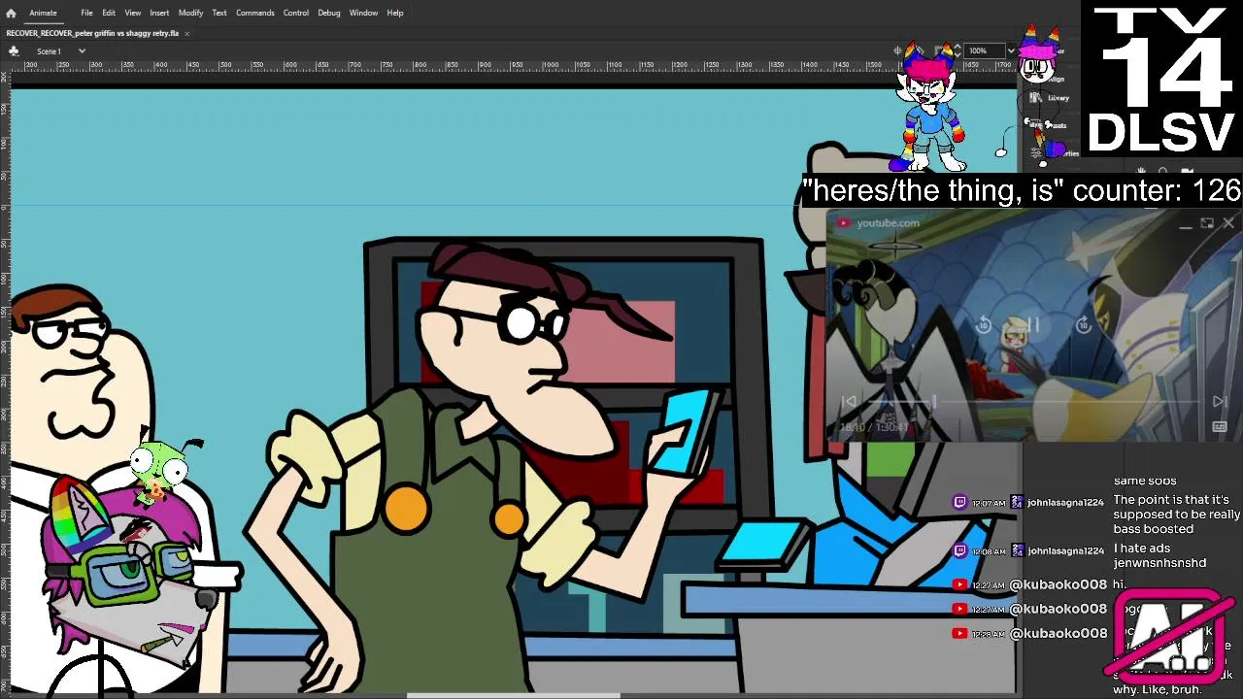The width and height of the screenshot is (1243, 699).
Task: Open the Edit menu
Action: (109, 13)
